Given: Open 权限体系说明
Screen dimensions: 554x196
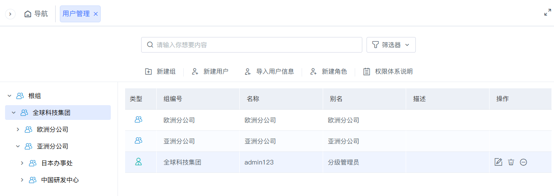Looking at the screenshot, I should tap(388, 72).
